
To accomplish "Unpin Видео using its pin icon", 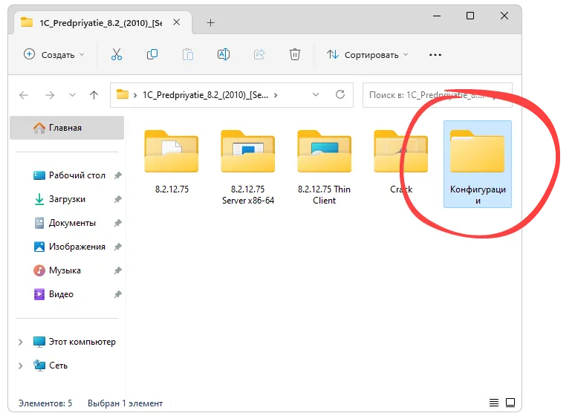I will click(117, 294).
